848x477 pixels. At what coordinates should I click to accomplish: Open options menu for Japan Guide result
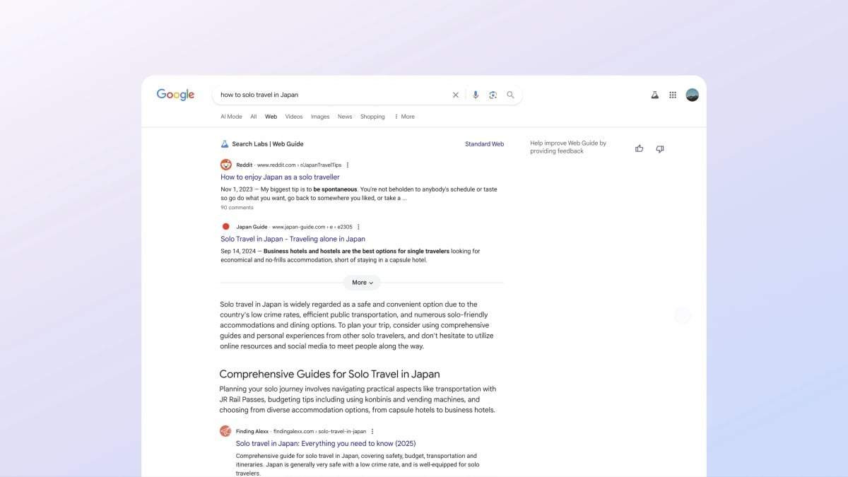[358, 227]
